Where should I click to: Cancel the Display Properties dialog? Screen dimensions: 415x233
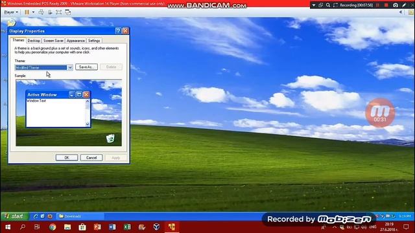pos(91,158)
